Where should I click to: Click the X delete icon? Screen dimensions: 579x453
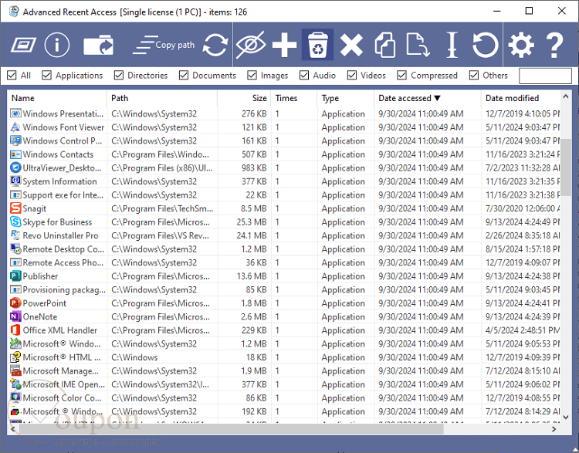pyautogui.click(x=351, y=45)
